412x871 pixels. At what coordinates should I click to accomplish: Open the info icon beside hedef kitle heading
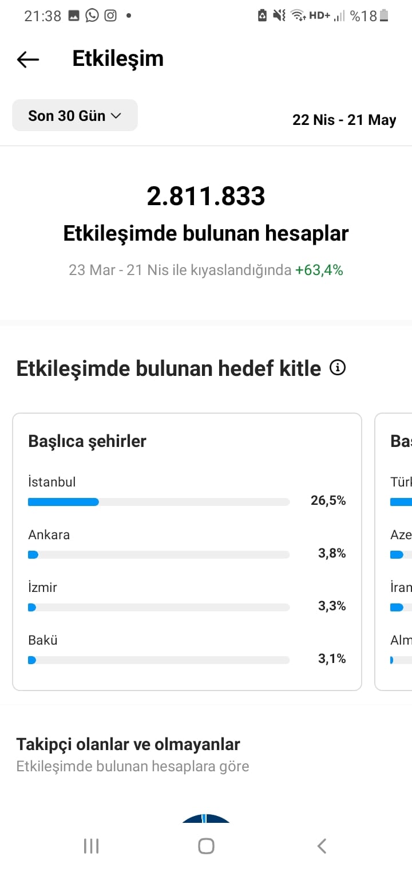pos(338,368)
